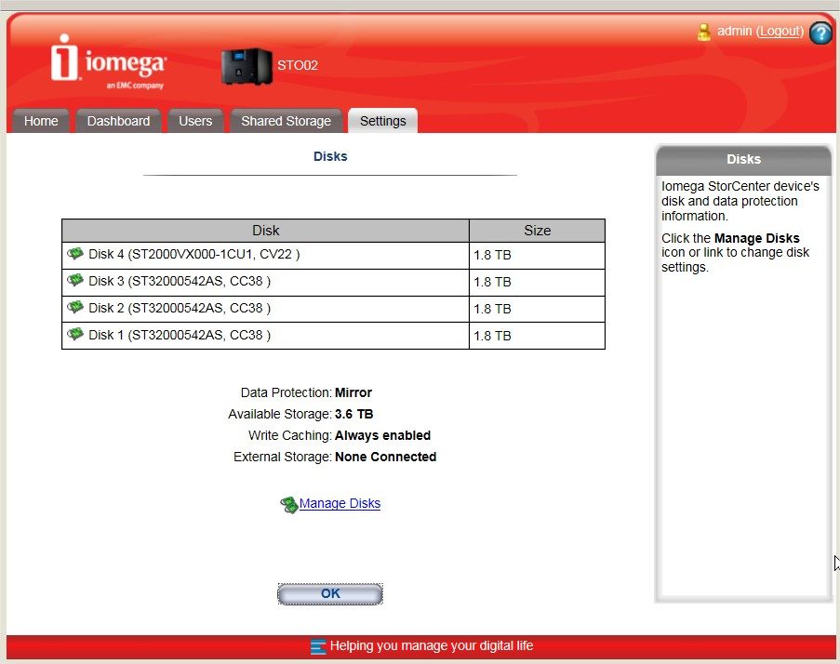Click the Disk 1 status icon
The width and height of the screenshot is (840, 664).
pyautogui.click(x=75, y=334)
